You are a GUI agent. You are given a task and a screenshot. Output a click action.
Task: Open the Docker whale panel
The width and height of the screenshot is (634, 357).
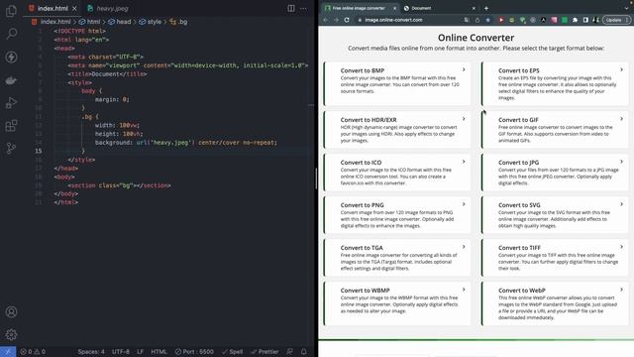click(x=11, y=80)
